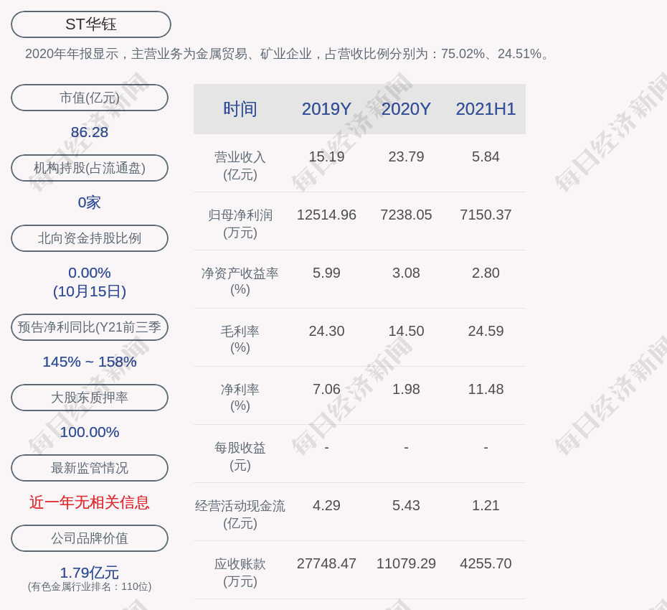Select the 2021H1 column header
The height and width of the screenshot is (610, 667).
coord(486,109)
